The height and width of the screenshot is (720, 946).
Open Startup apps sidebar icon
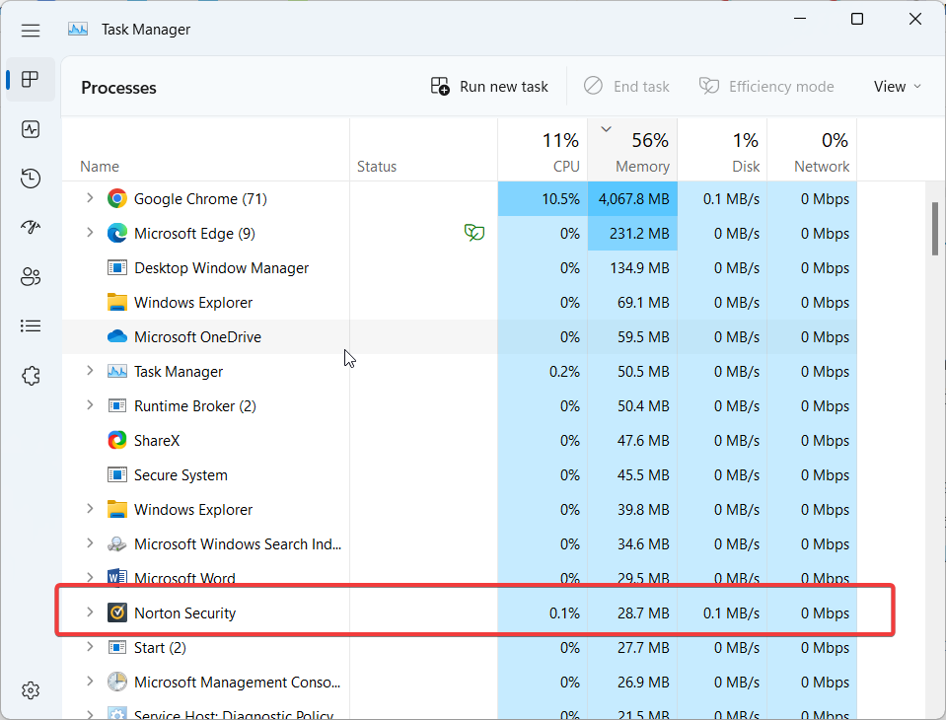[x=31, y=228]
